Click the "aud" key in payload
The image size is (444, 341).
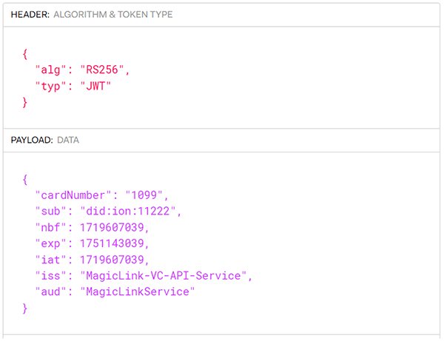50,292
